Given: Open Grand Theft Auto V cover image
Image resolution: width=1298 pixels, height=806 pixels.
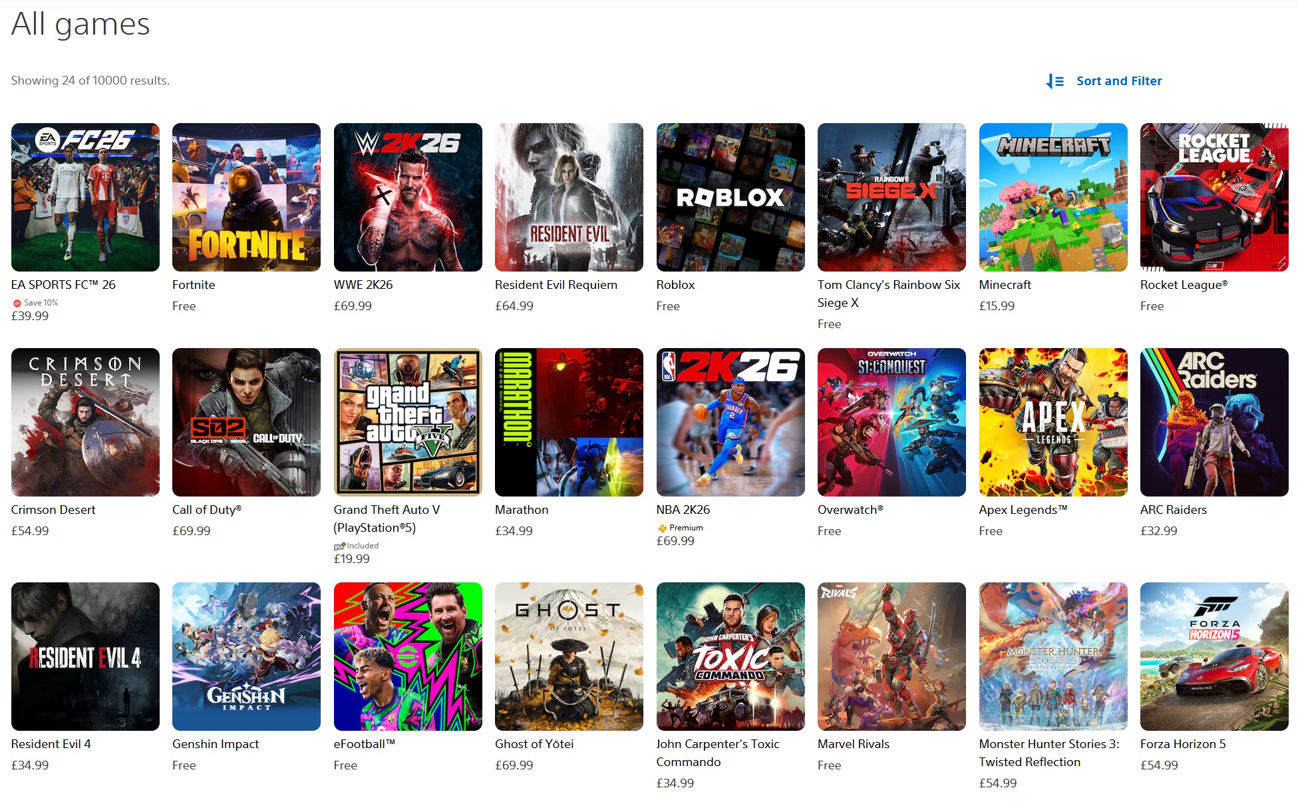Looking at the screenshot, I should pos(407,422).
